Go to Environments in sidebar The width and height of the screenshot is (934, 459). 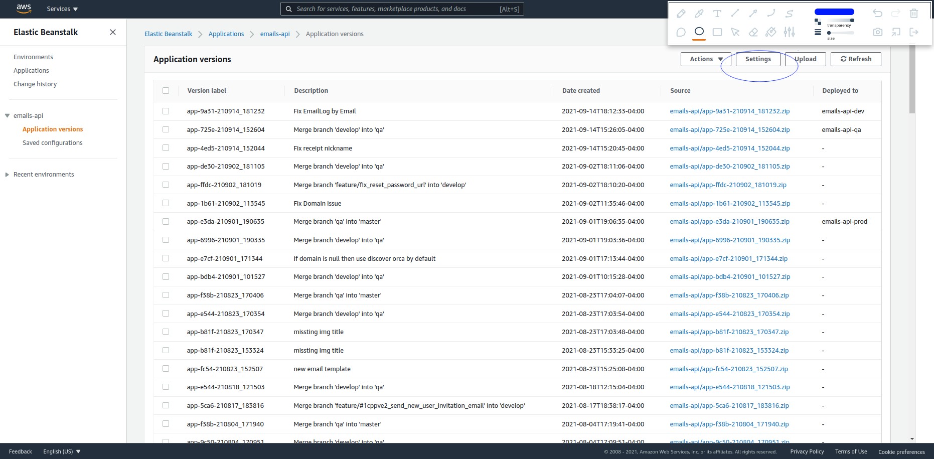(33, 57)
